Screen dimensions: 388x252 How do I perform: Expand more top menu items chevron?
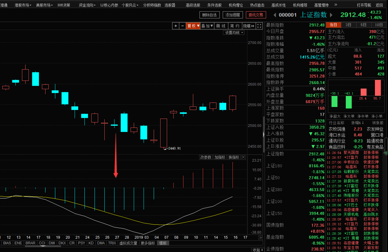pyautogui.click(x=335, y=5)
